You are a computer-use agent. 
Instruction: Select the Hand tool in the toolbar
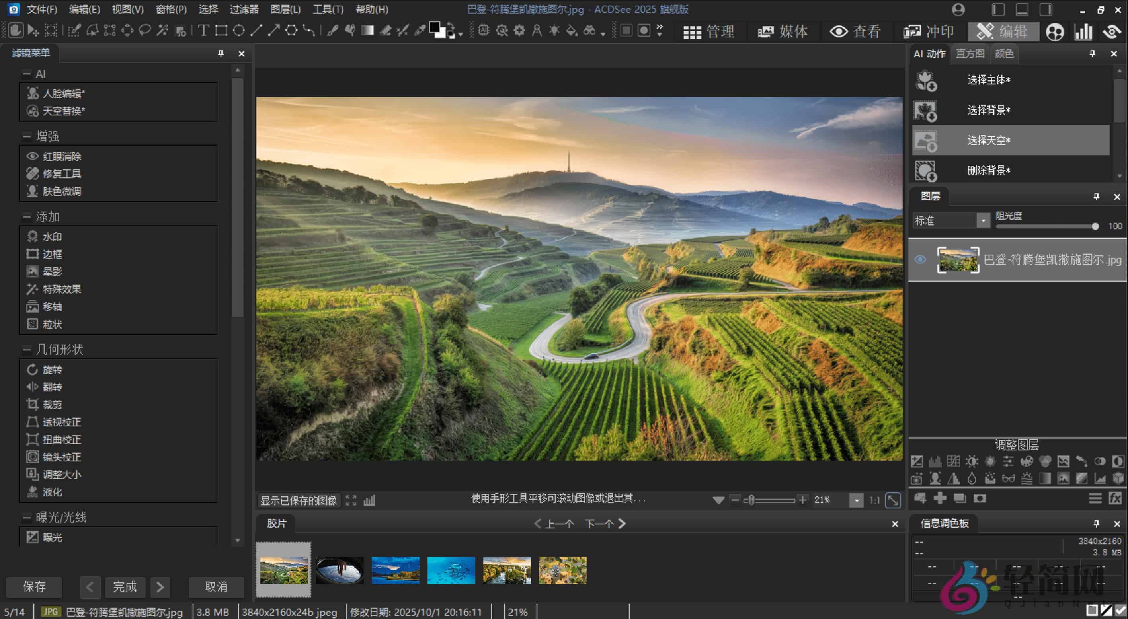coord(16,31)
